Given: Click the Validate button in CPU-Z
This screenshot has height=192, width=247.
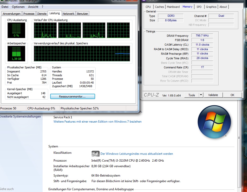Looking at the screenshot, I should pos(213,95).
